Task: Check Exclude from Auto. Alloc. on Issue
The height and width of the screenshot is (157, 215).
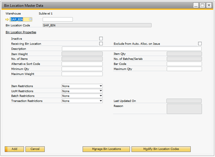Action: 200,44
